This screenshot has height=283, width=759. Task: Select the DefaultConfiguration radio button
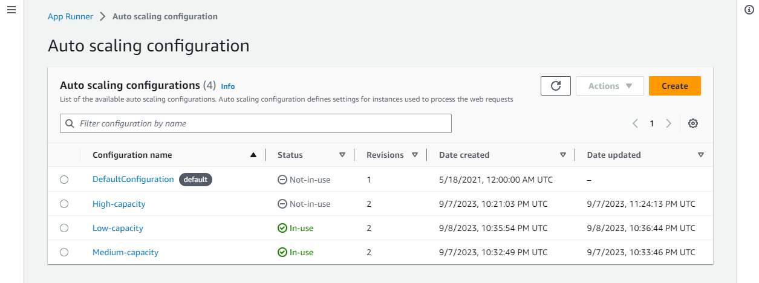pyautogui.click(x=64, y=180)
